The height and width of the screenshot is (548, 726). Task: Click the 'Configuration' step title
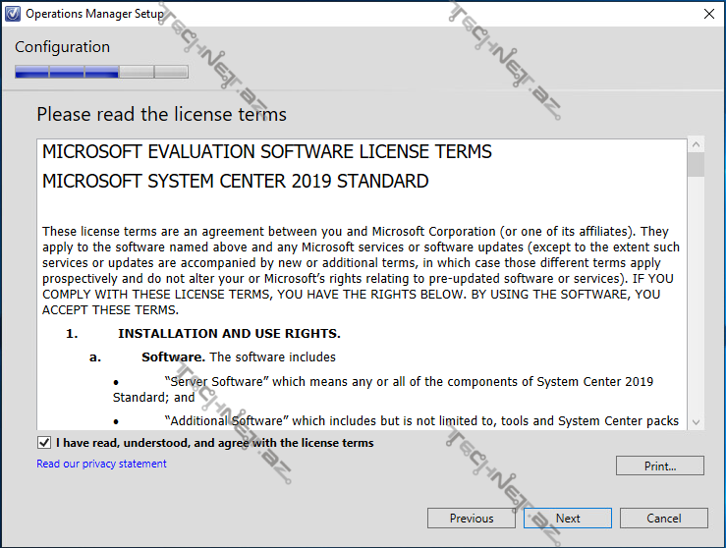(x=62, y=47)
